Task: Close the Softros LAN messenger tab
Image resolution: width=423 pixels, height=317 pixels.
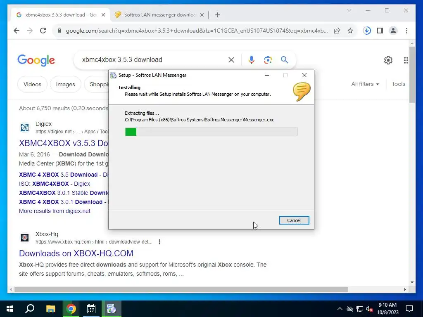Action: point(202,15)
